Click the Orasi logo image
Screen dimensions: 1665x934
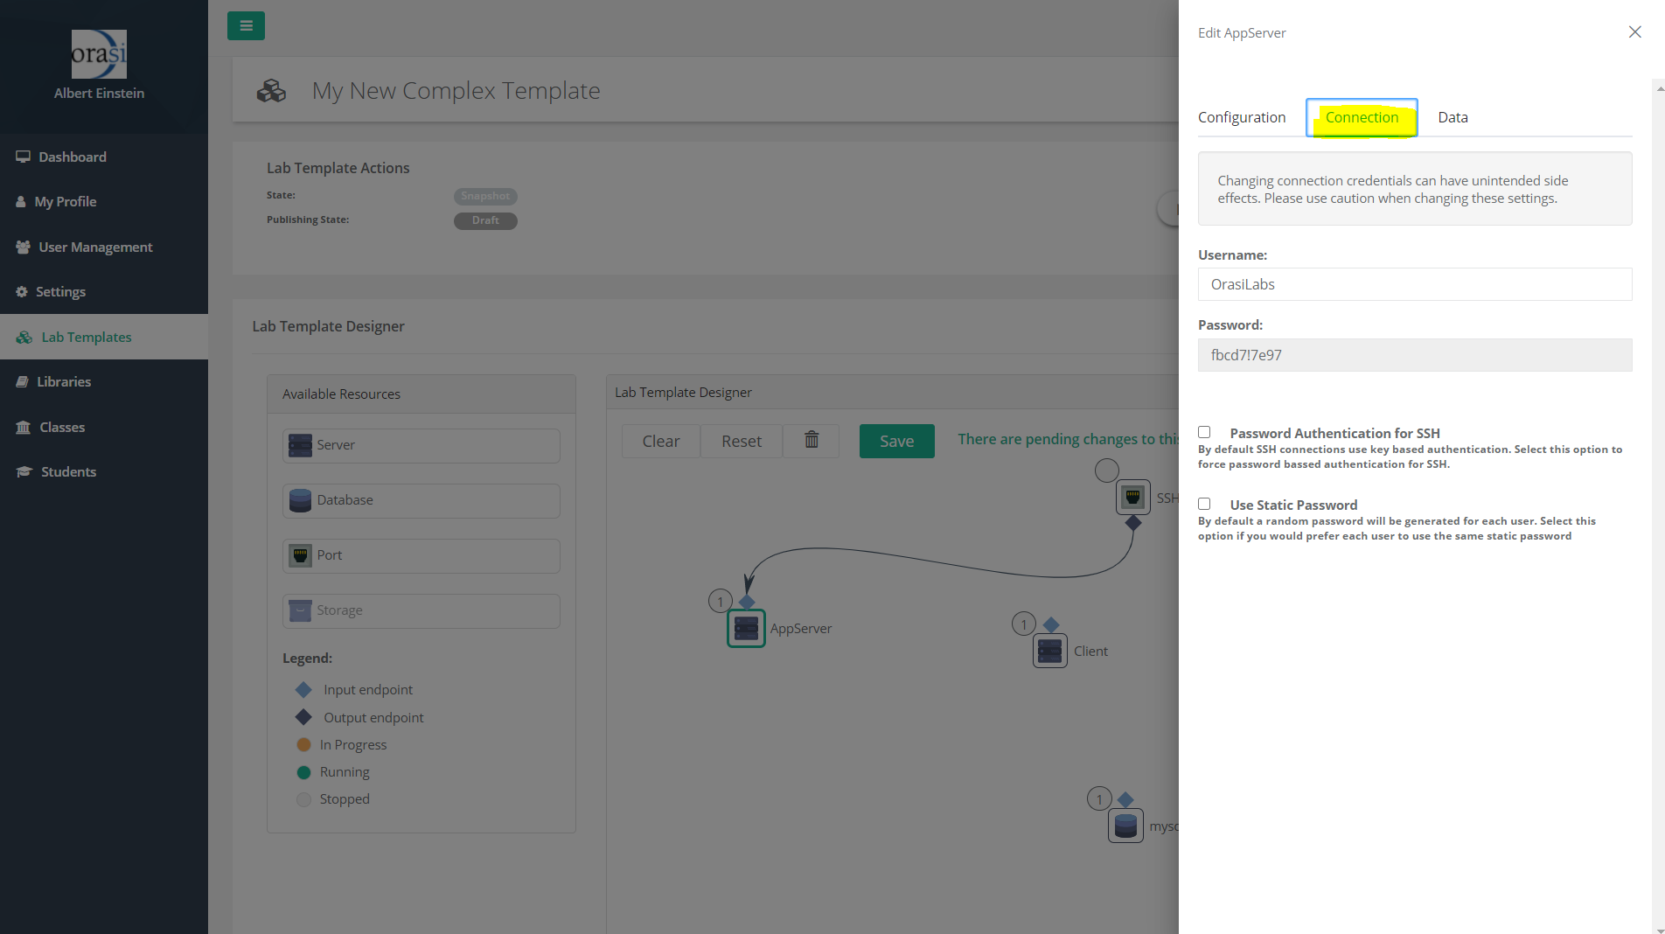(x=99, y=54)
